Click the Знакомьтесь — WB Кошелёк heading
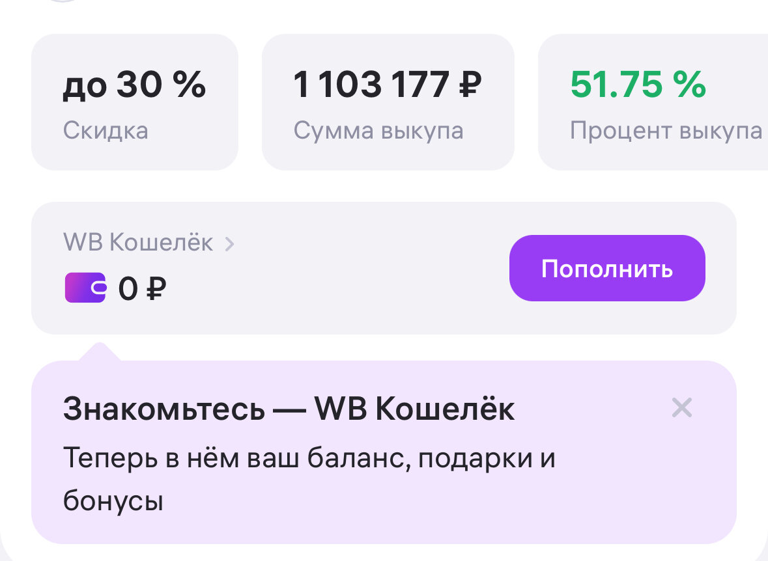This screenshot has height=561, width=768. [289, 409]
